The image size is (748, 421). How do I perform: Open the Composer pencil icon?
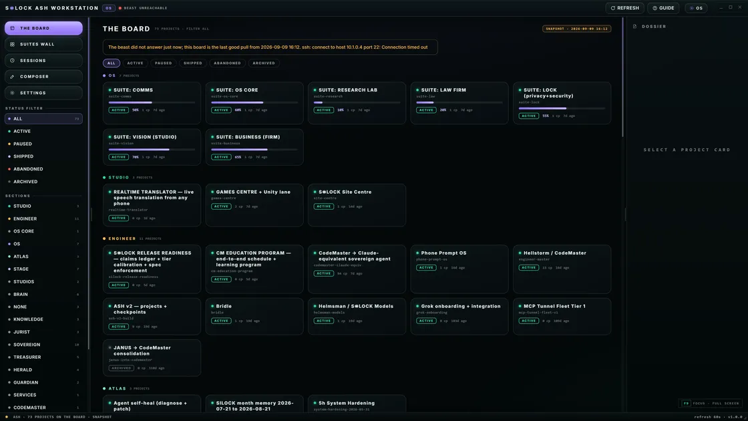click(x=13, y=76)
